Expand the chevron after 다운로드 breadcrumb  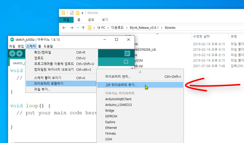click(x=127, y=28)
